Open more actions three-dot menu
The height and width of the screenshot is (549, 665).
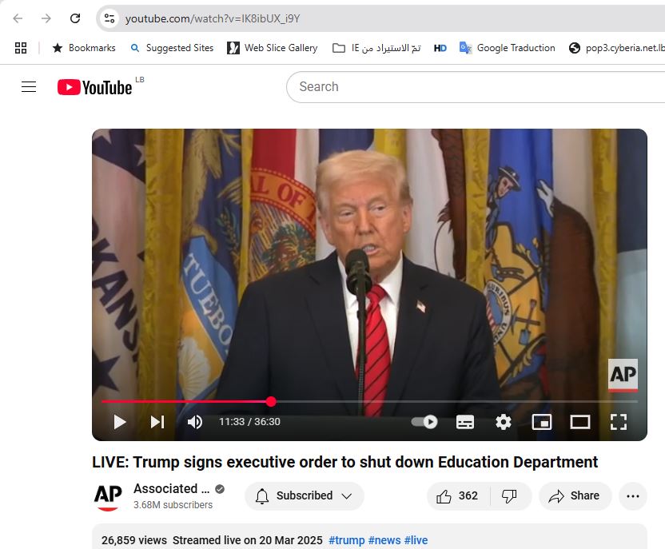click(x=633, y=496)
